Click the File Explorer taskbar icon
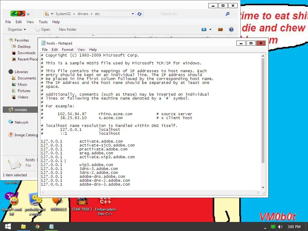Viewport: 308px width, 231px height. (23, 226)
